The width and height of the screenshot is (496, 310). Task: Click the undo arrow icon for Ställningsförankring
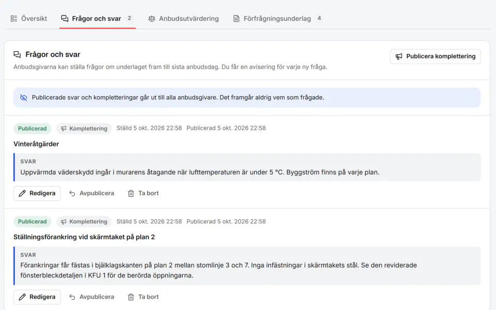(72, 297)
